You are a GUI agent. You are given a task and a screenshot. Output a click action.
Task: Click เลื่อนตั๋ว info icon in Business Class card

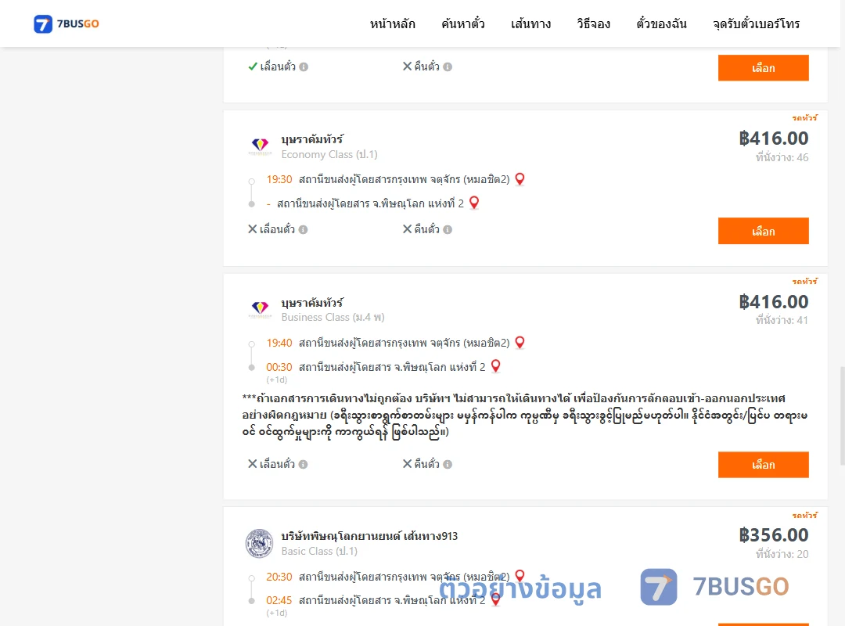304,464
